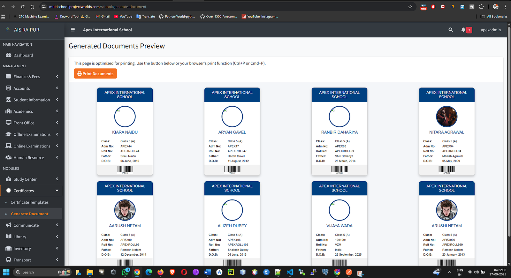
Task: Expand the Student Information section
Action: [31, 100]
